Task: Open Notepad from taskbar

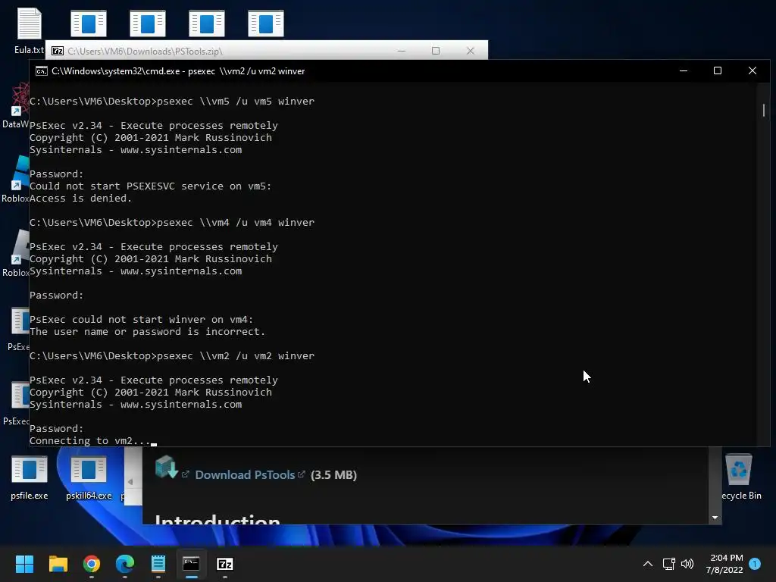Action: point(158,564)
